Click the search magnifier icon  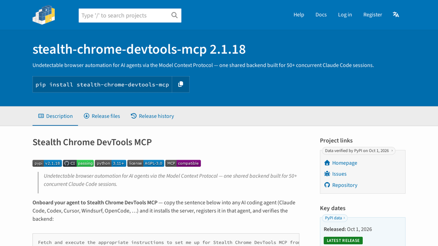[x=174, y=15]
